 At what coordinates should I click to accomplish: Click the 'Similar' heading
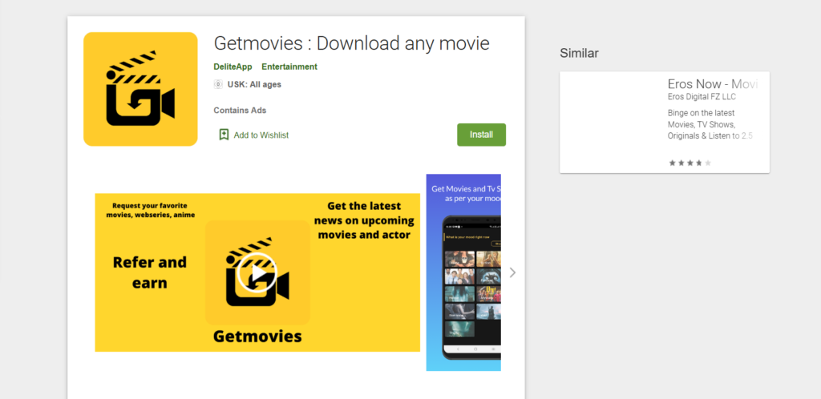pos(579,53)
